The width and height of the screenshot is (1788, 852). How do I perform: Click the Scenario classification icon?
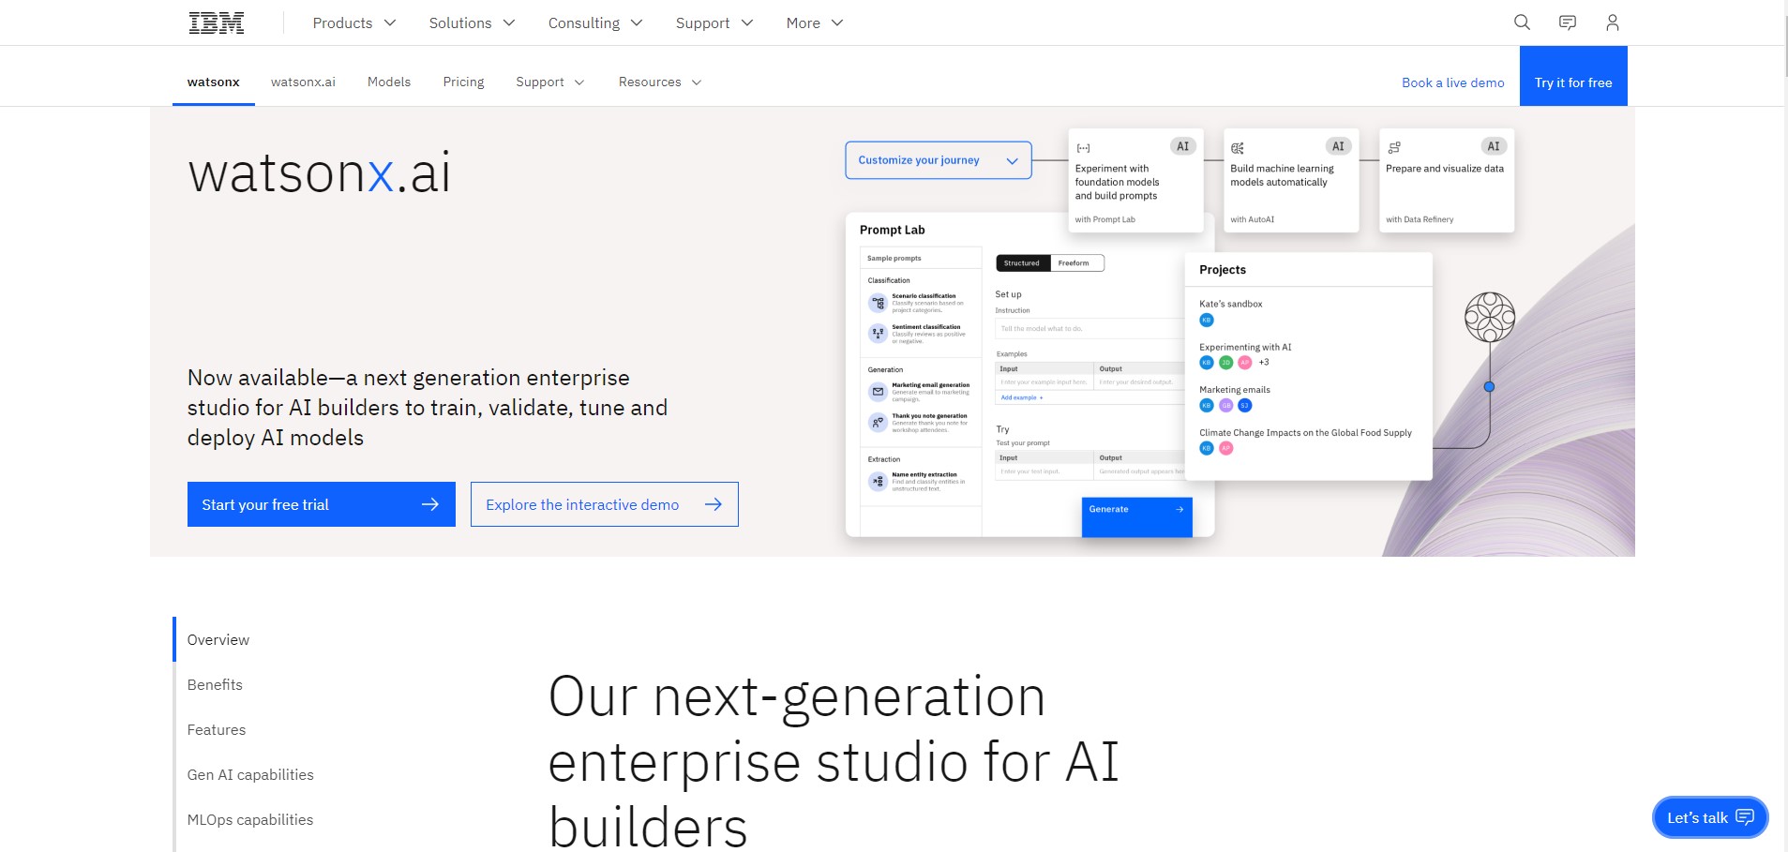878,303
